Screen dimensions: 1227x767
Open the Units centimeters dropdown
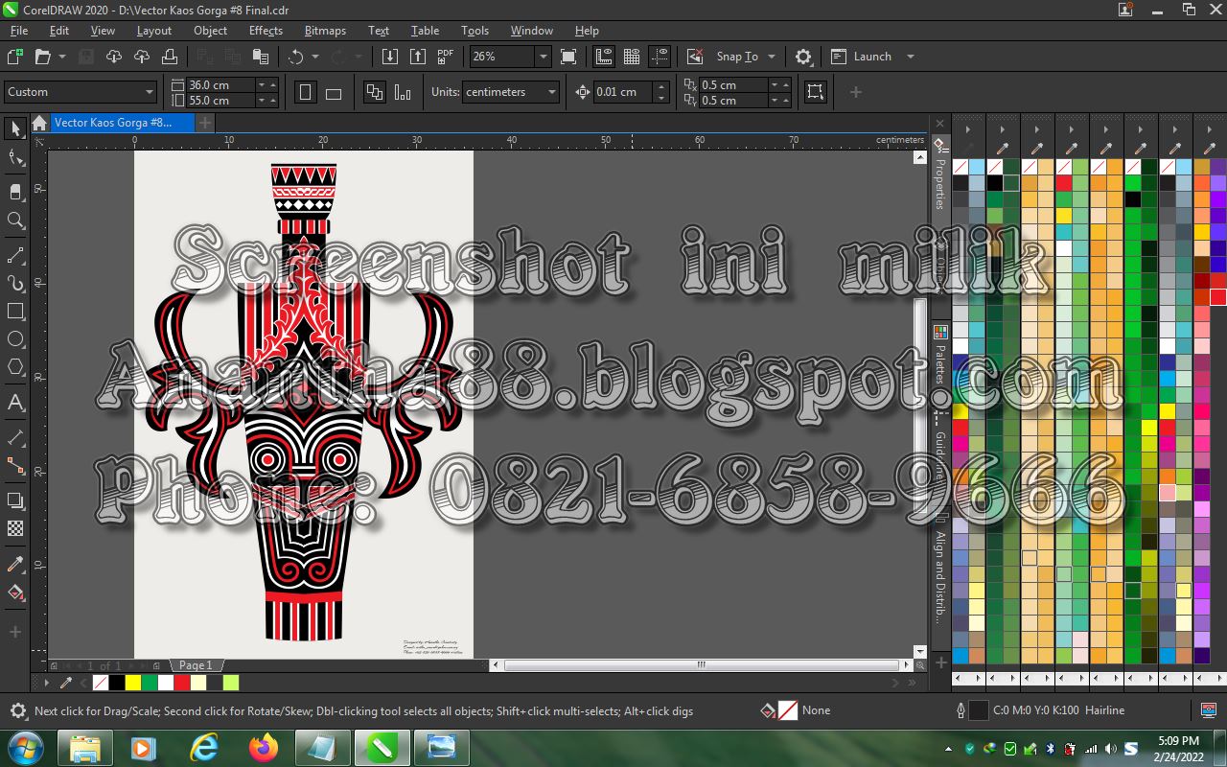tap(552, 92)
